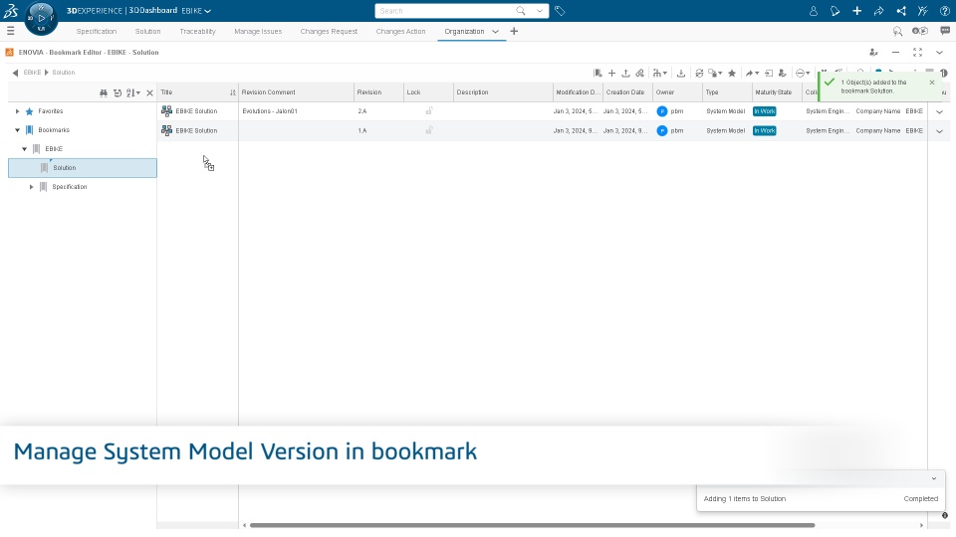The height and width of the screenshot is (537, 956).
Task: Click the widget share user icon
Action: click(x=873, y=53)
